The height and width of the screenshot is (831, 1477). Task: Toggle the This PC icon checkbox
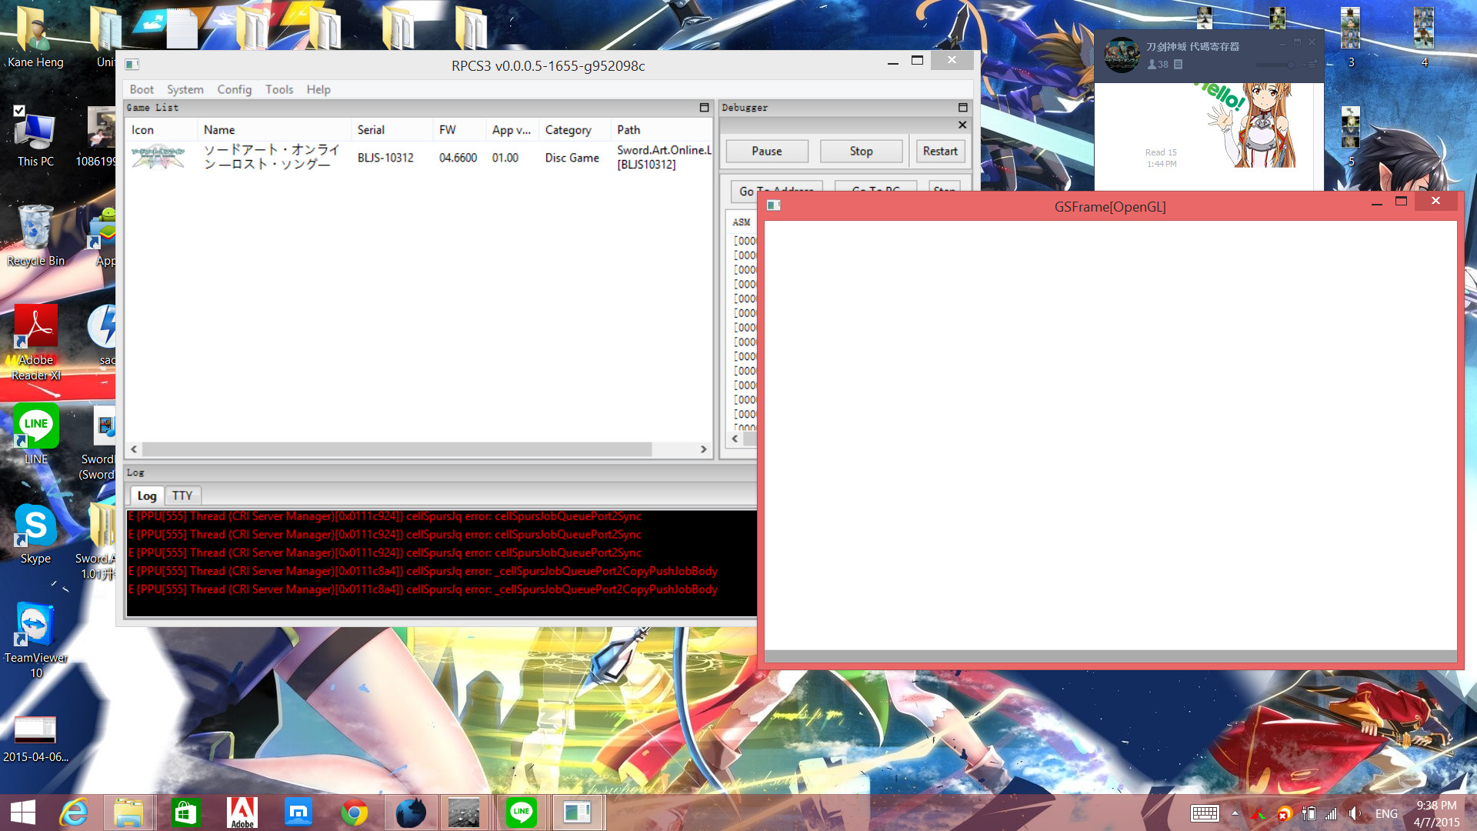point(19,111)
